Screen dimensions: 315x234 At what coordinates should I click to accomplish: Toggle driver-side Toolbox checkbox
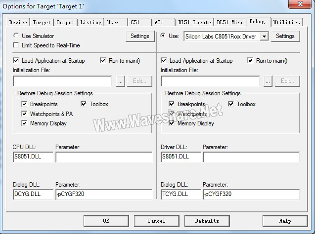click(231, 104)
